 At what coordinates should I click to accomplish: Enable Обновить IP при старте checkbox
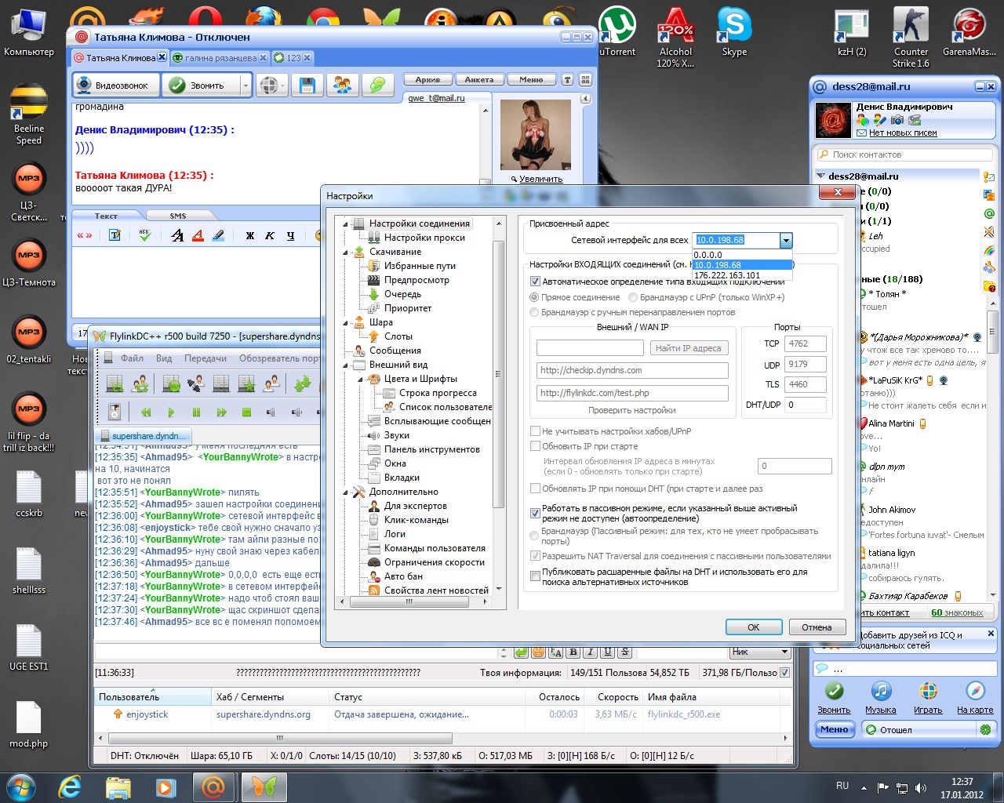pos(535,446)
